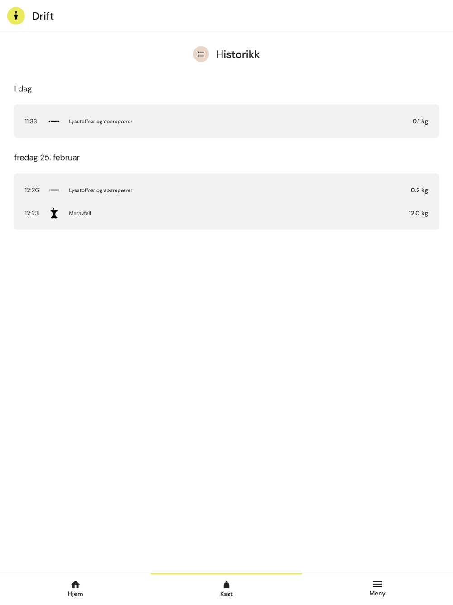The image size is (453, 605).
Task: Click the 0.2 kg weight value
Action: click(x=419, y=190)
